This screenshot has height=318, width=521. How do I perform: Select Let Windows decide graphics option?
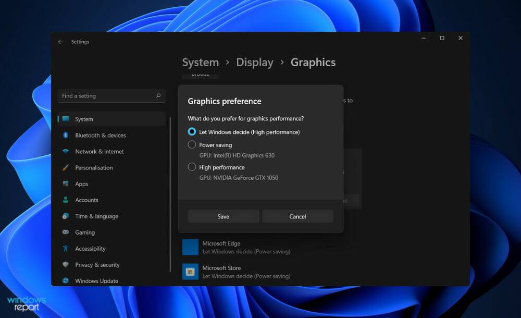191,132
